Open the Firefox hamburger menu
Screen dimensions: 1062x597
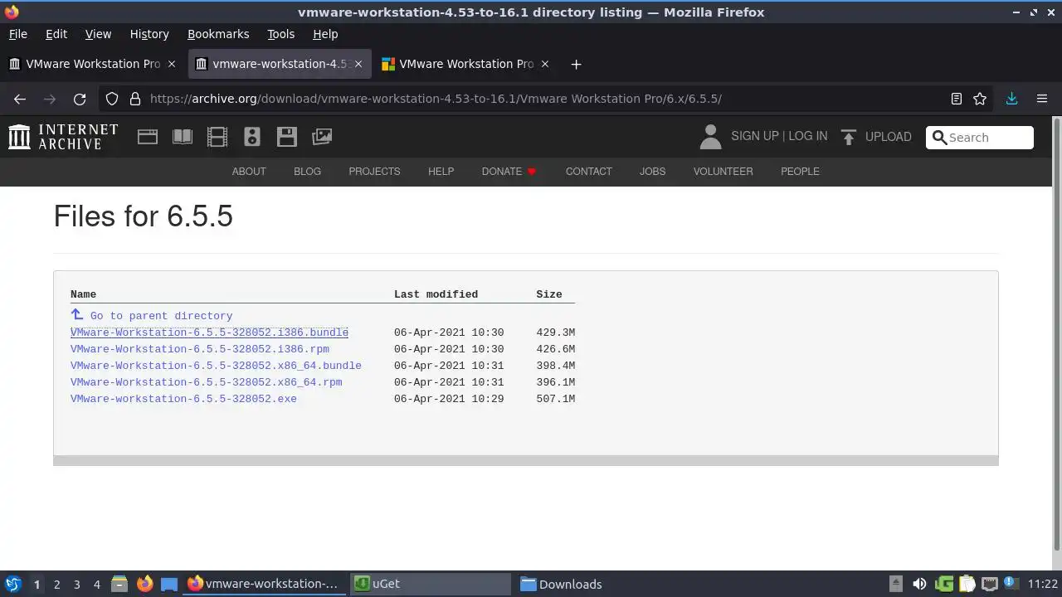click(x=1042, y=99)
